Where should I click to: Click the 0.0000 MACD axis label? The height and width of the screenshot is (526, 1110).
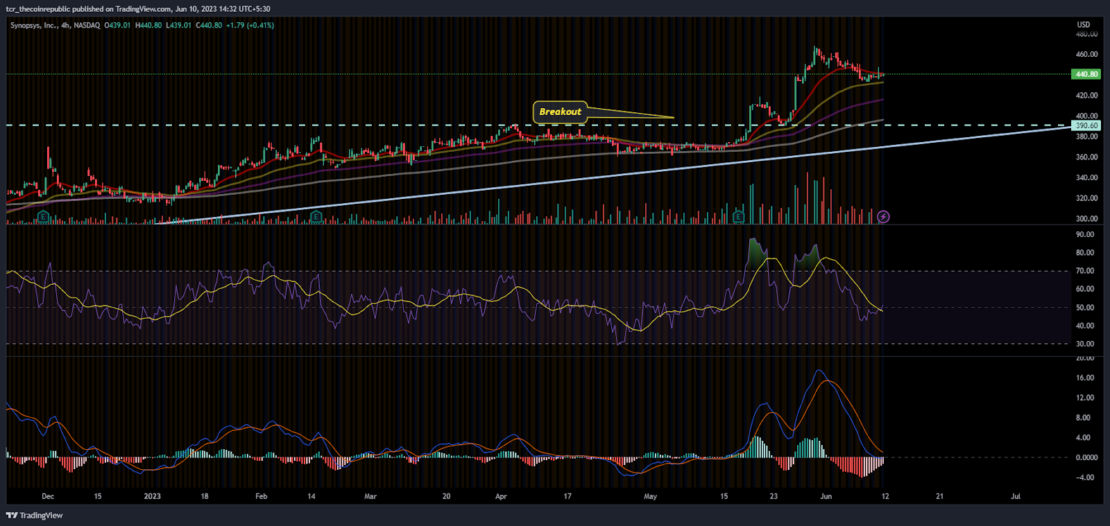point(1086,457)
